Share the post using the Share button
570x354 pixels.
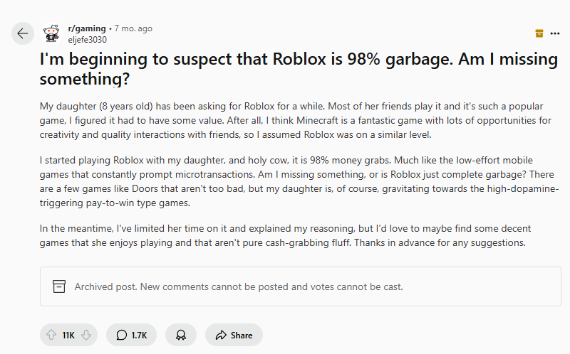pyautogui.click(x=234, y=335)
